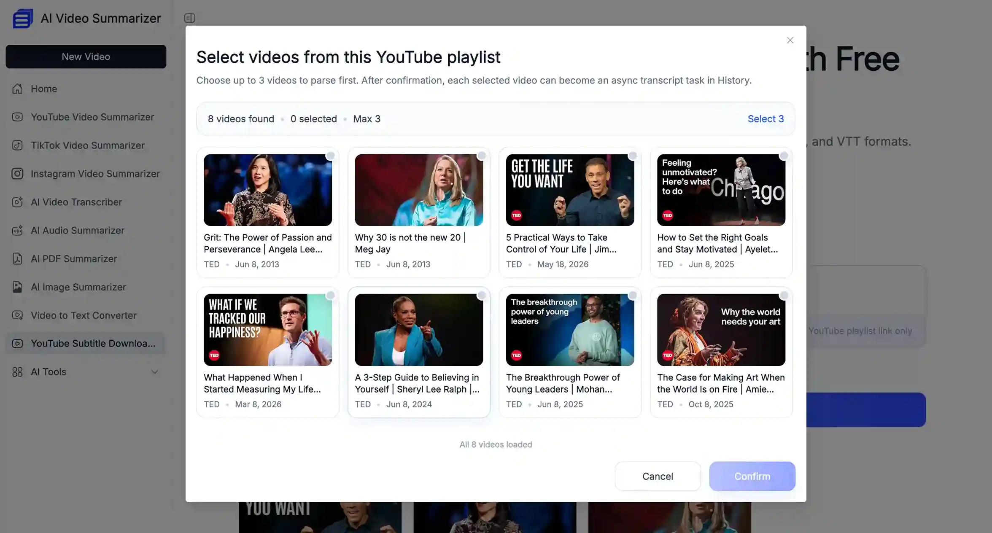Click the '8 videos found' text
This screenshot has width=992, height=533.
[x=241, y=119]
